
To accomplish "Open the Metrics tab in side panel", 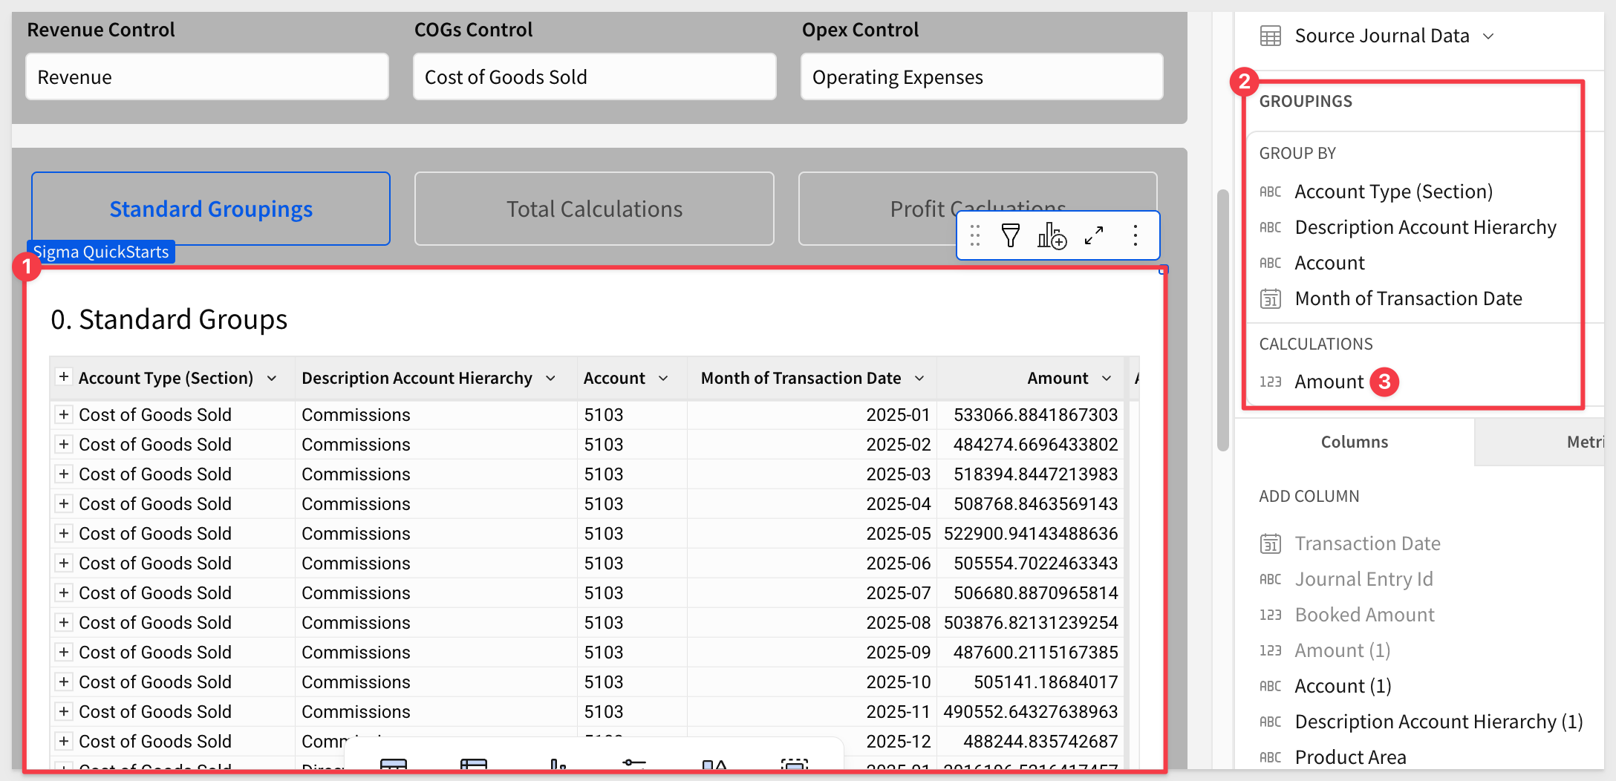I will click(1540, 442).
